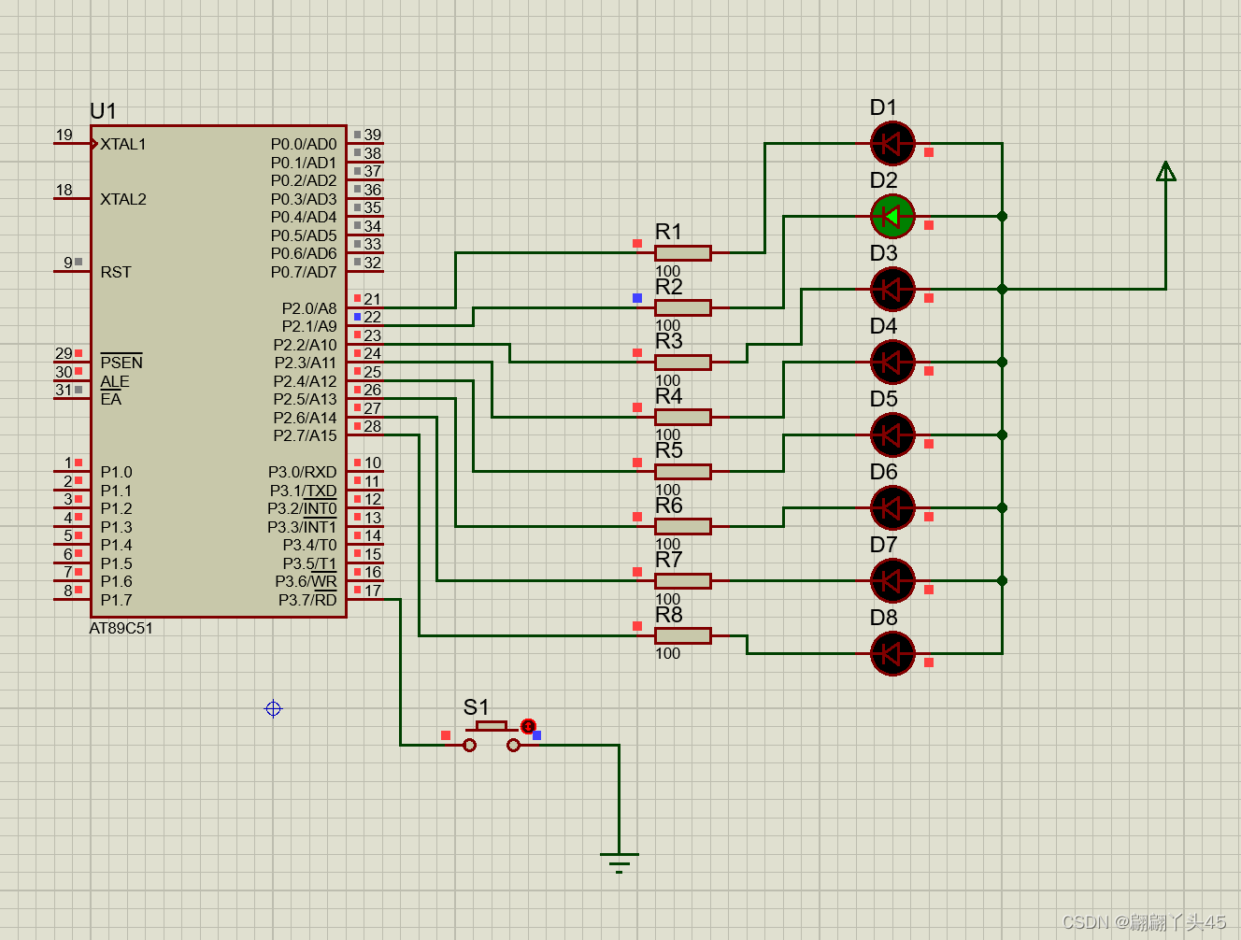Click pin number 39 on U1
This screenshot has width=1241, height=940.
click(x=373, y=135)
